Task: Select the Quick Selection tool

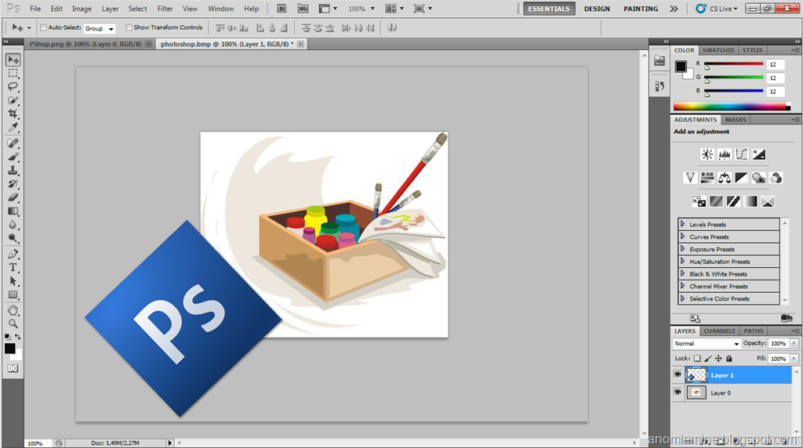Action: [x=13, y=100]
